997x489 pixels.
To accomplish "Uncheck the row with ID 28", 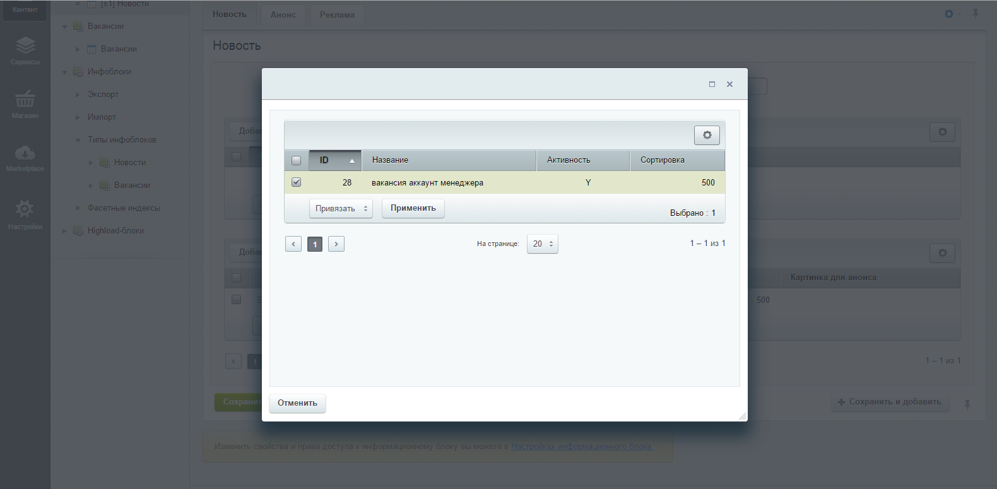I will (296, 182).
